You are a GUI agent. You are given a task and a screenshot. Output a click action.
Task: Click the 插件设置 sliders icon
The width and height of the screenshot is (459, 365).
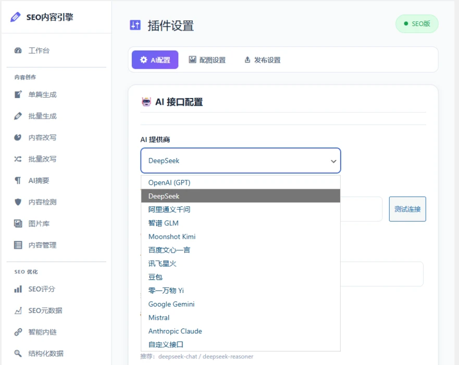(135, 25)
